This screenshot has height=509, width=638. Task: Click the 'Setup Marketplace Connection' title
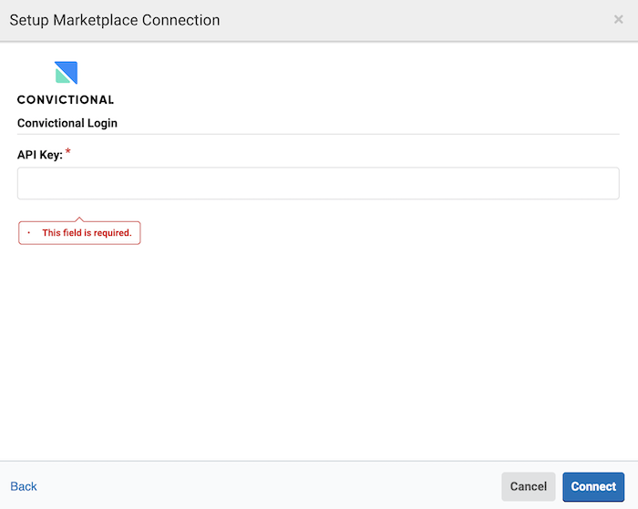click(115, 20)
